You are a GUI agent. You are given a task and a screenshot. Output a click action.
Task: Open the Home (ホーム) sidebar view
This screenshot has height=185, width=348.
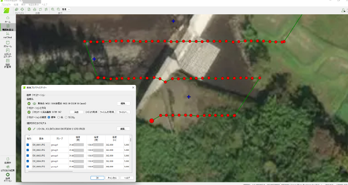[x=7, y=19]
